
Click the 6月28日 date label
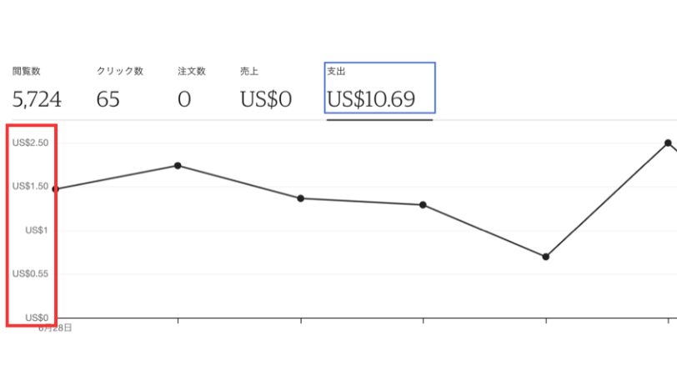[x=55, y=328]
